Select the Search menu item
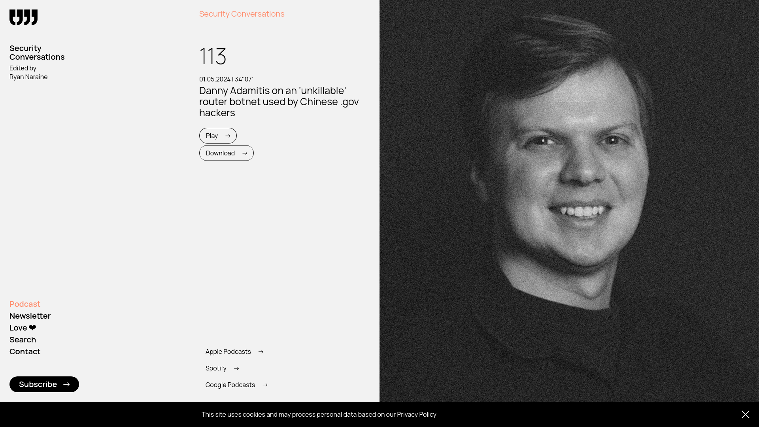Screen dimensions: 759x427 click(x=23, y=339)
